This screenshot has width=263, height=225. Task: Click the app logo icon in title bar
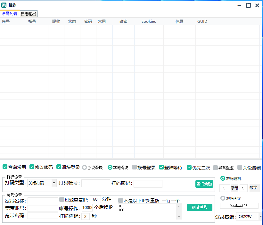pos(4,5)
